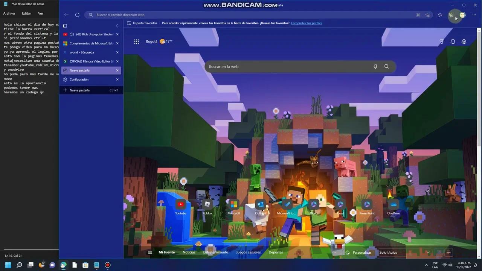
Task: Open the OneDrive quick link
Action: [x=394, y=207]
